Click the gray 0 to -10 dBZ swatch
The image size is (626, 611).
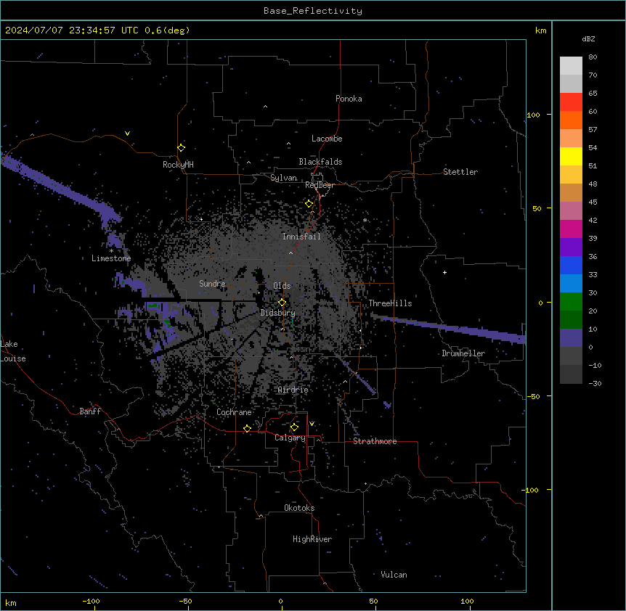[571, 356]
